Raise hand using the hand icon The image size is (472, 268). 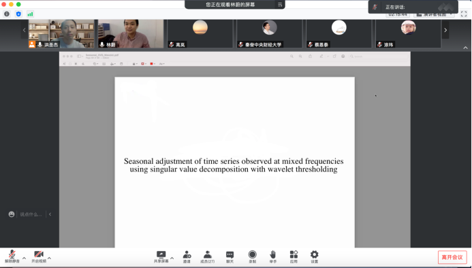(x=272, y=255)
